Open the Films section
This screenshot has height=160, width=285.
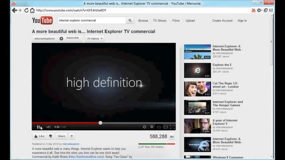pos(176,21)
